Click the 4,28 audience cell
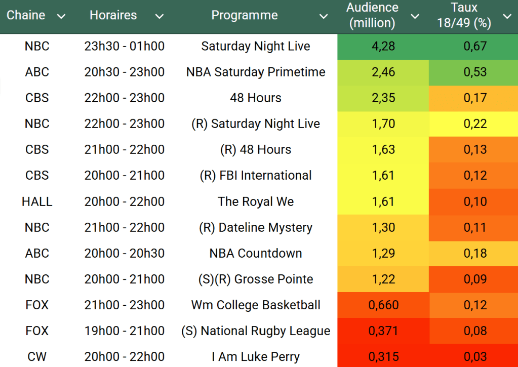The height and width of the screenshot is (367, 518). pos(383,46)
